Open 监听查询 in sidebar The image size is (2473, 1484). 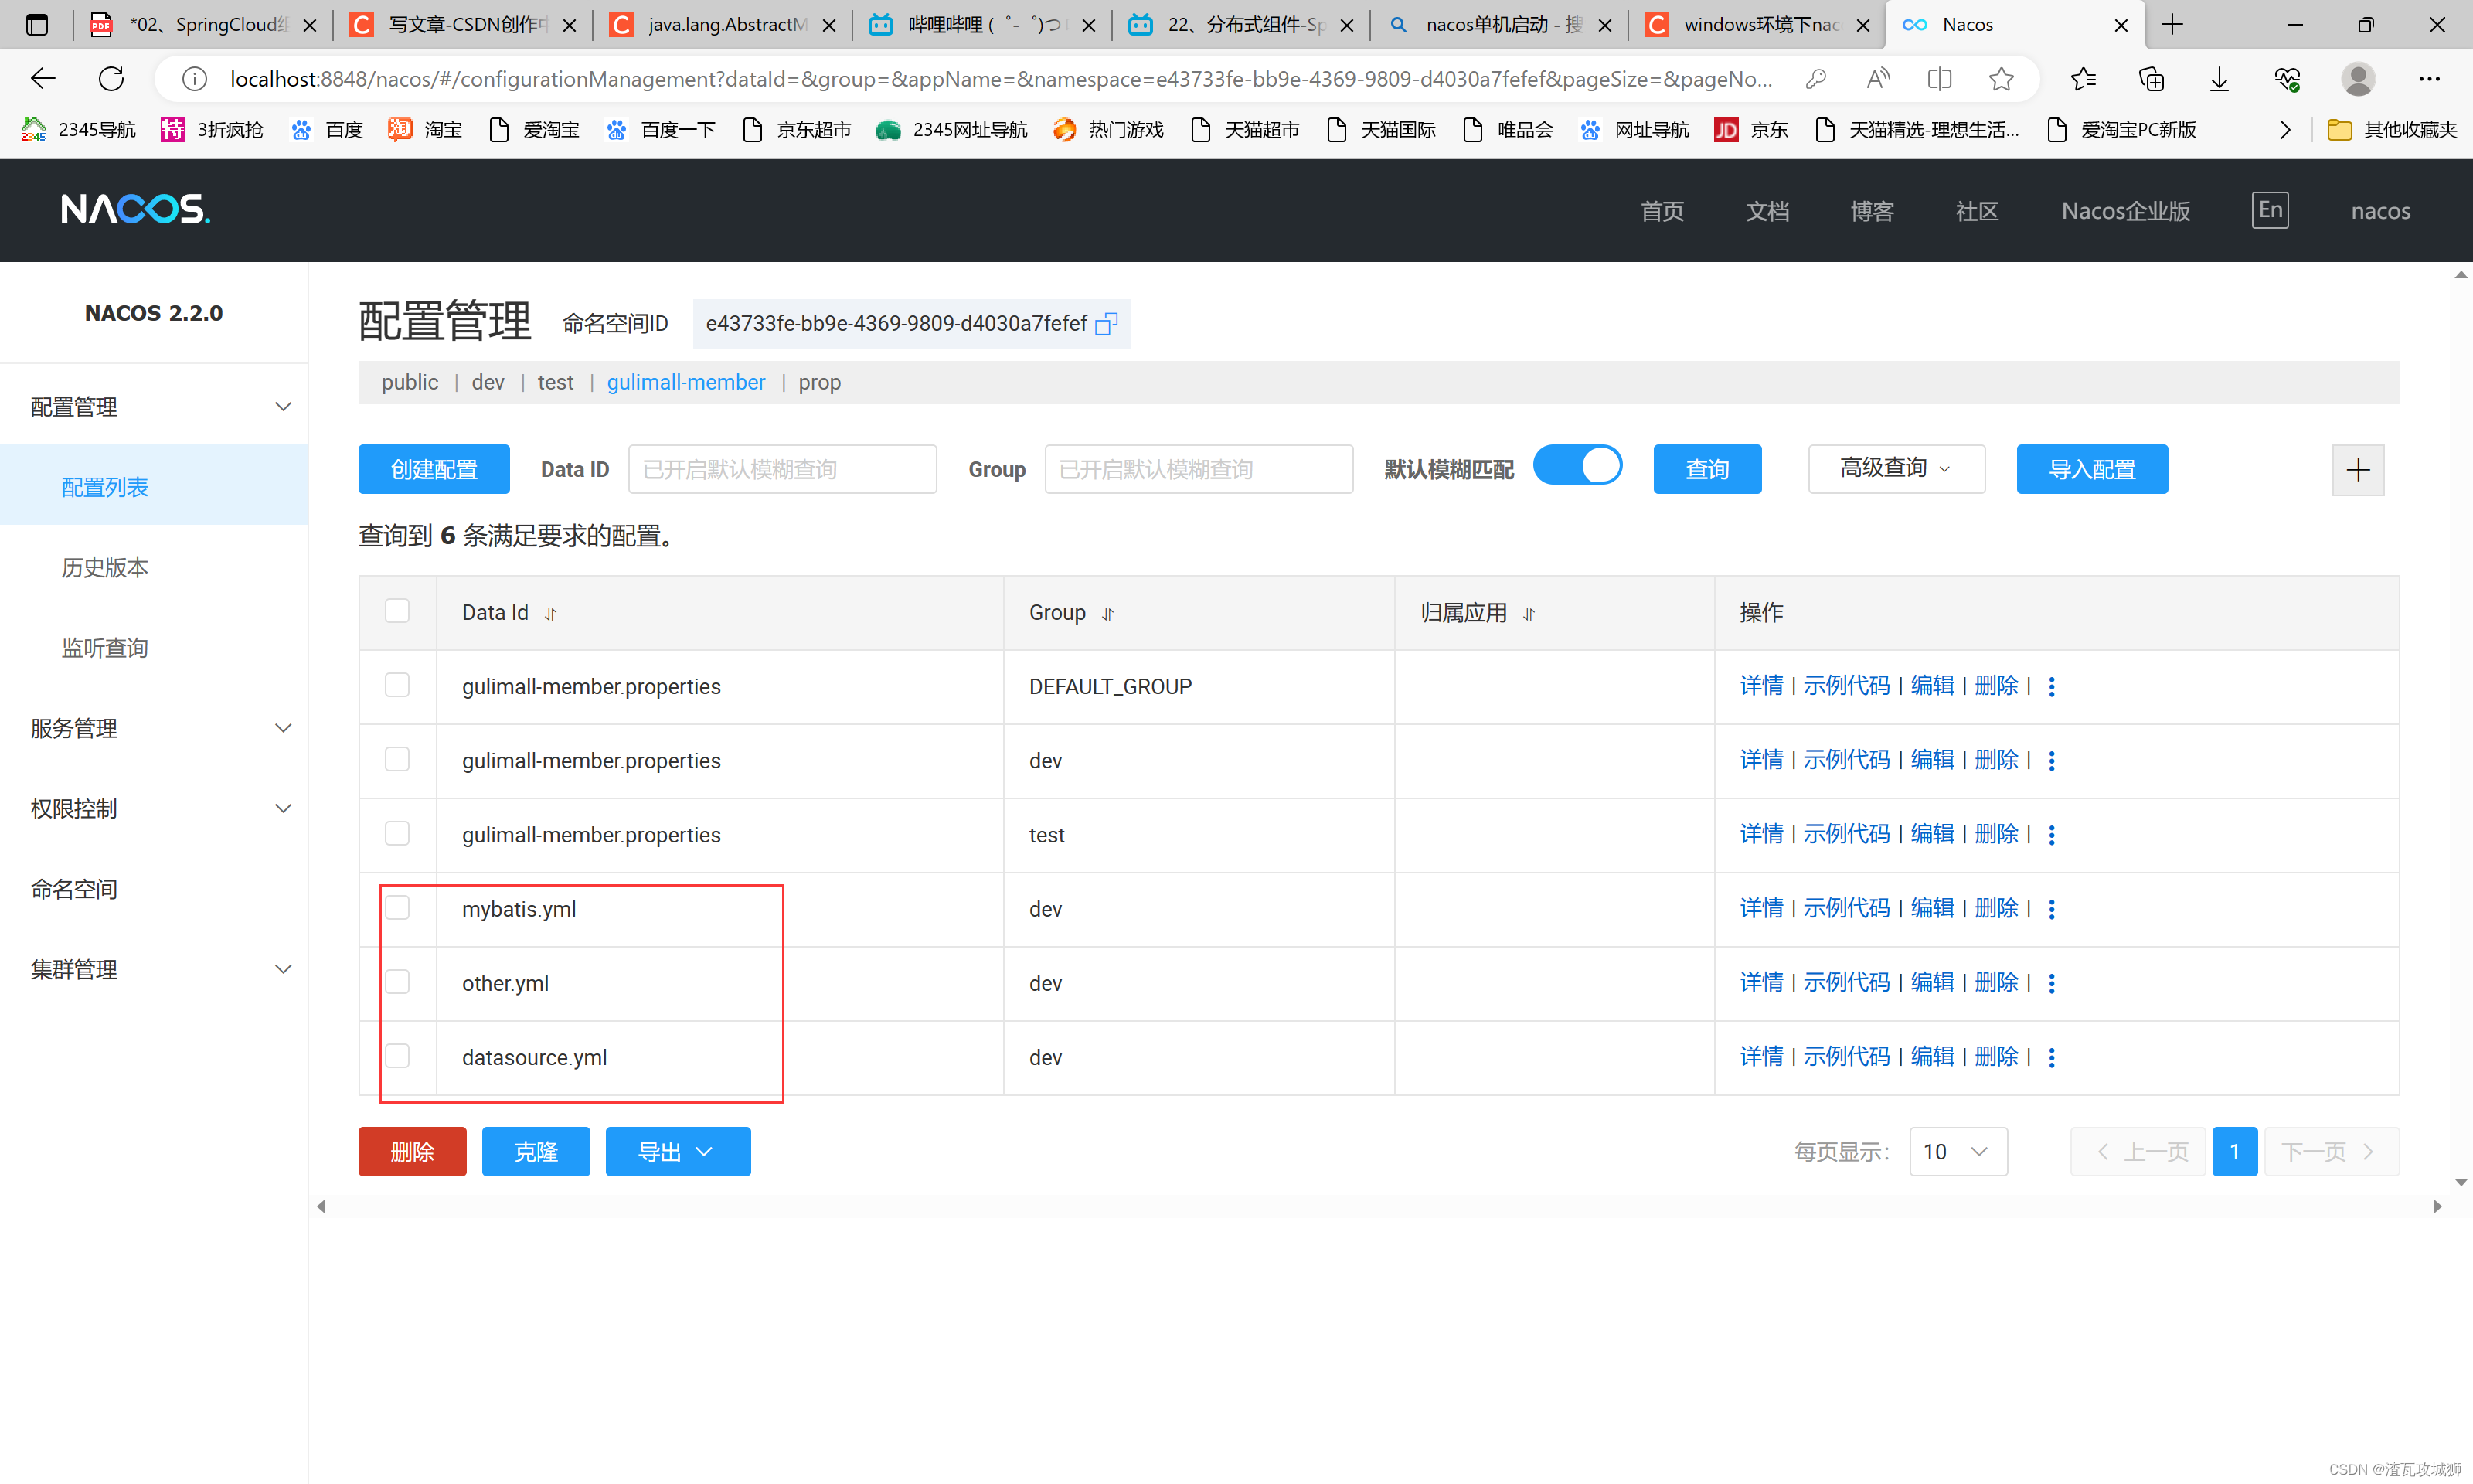pyautogui.click(x=105, y=648)
